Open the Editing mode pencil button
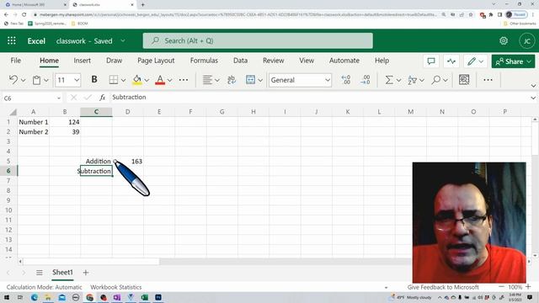Screen dimensions: 539x303 [475, 61]
